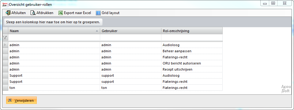Focus the Gebruiker filter input field
294x110 pixels.
(x=130, y=37)
